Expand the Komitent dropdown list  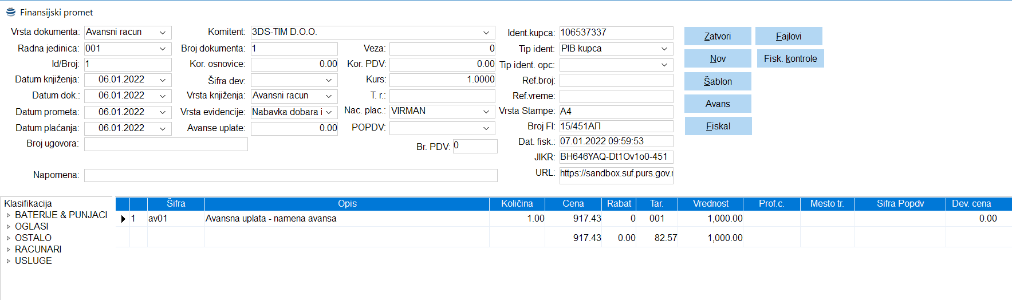[x=486, y=33]
